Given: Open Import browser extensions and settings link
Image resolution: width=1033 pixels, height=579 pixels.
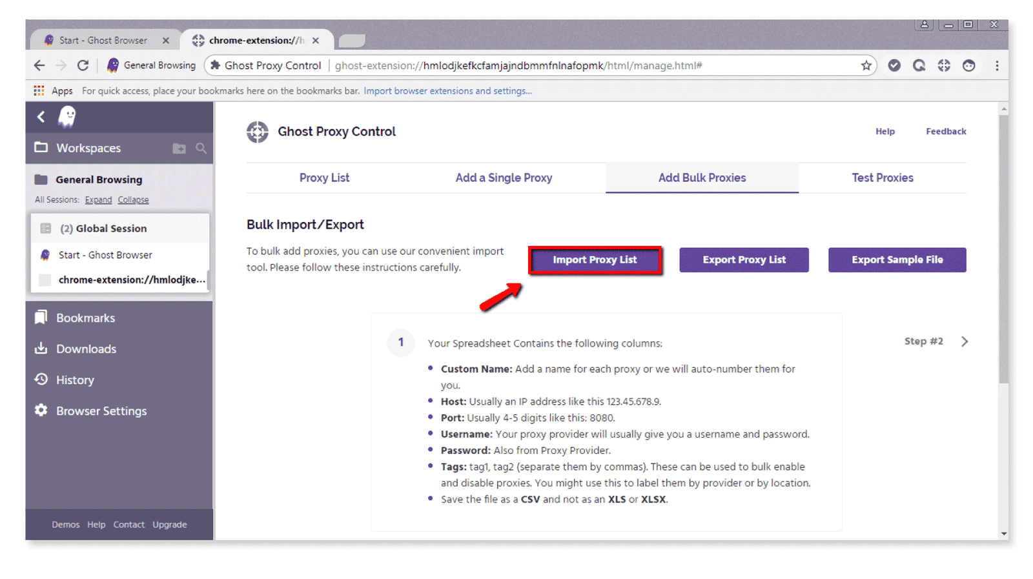Looking at the screenshot, I should tap(447, 91).
